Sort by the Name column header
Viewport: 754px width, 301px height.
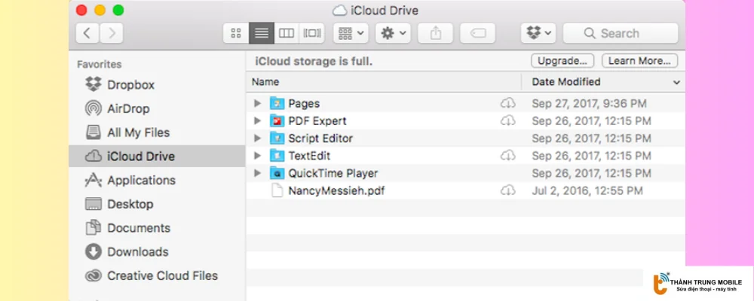[x=384, y=82]
